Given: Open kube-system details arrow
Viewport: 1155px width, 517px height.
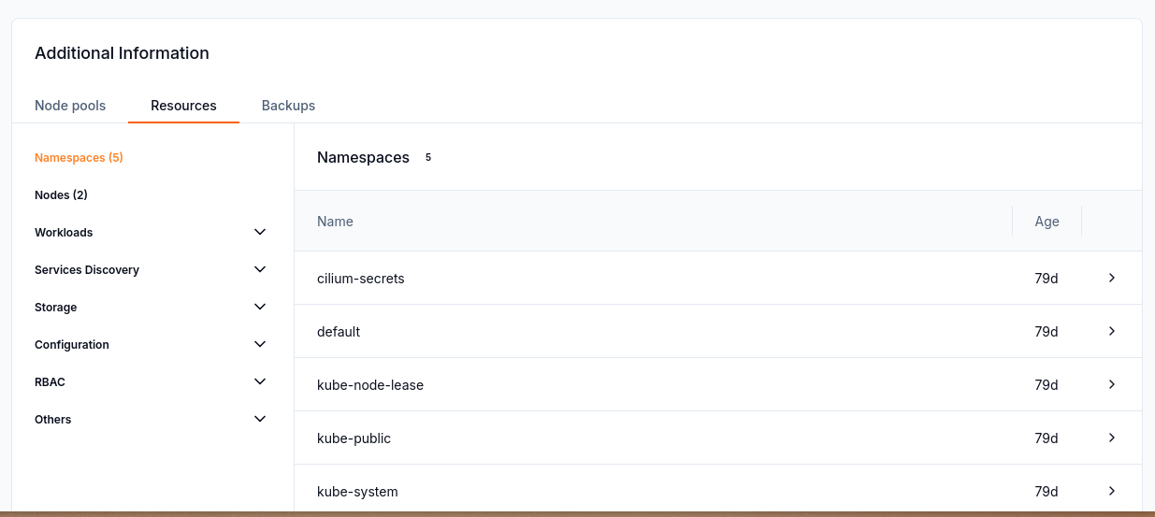Looking at the screenshot, I should [1112, 491].
